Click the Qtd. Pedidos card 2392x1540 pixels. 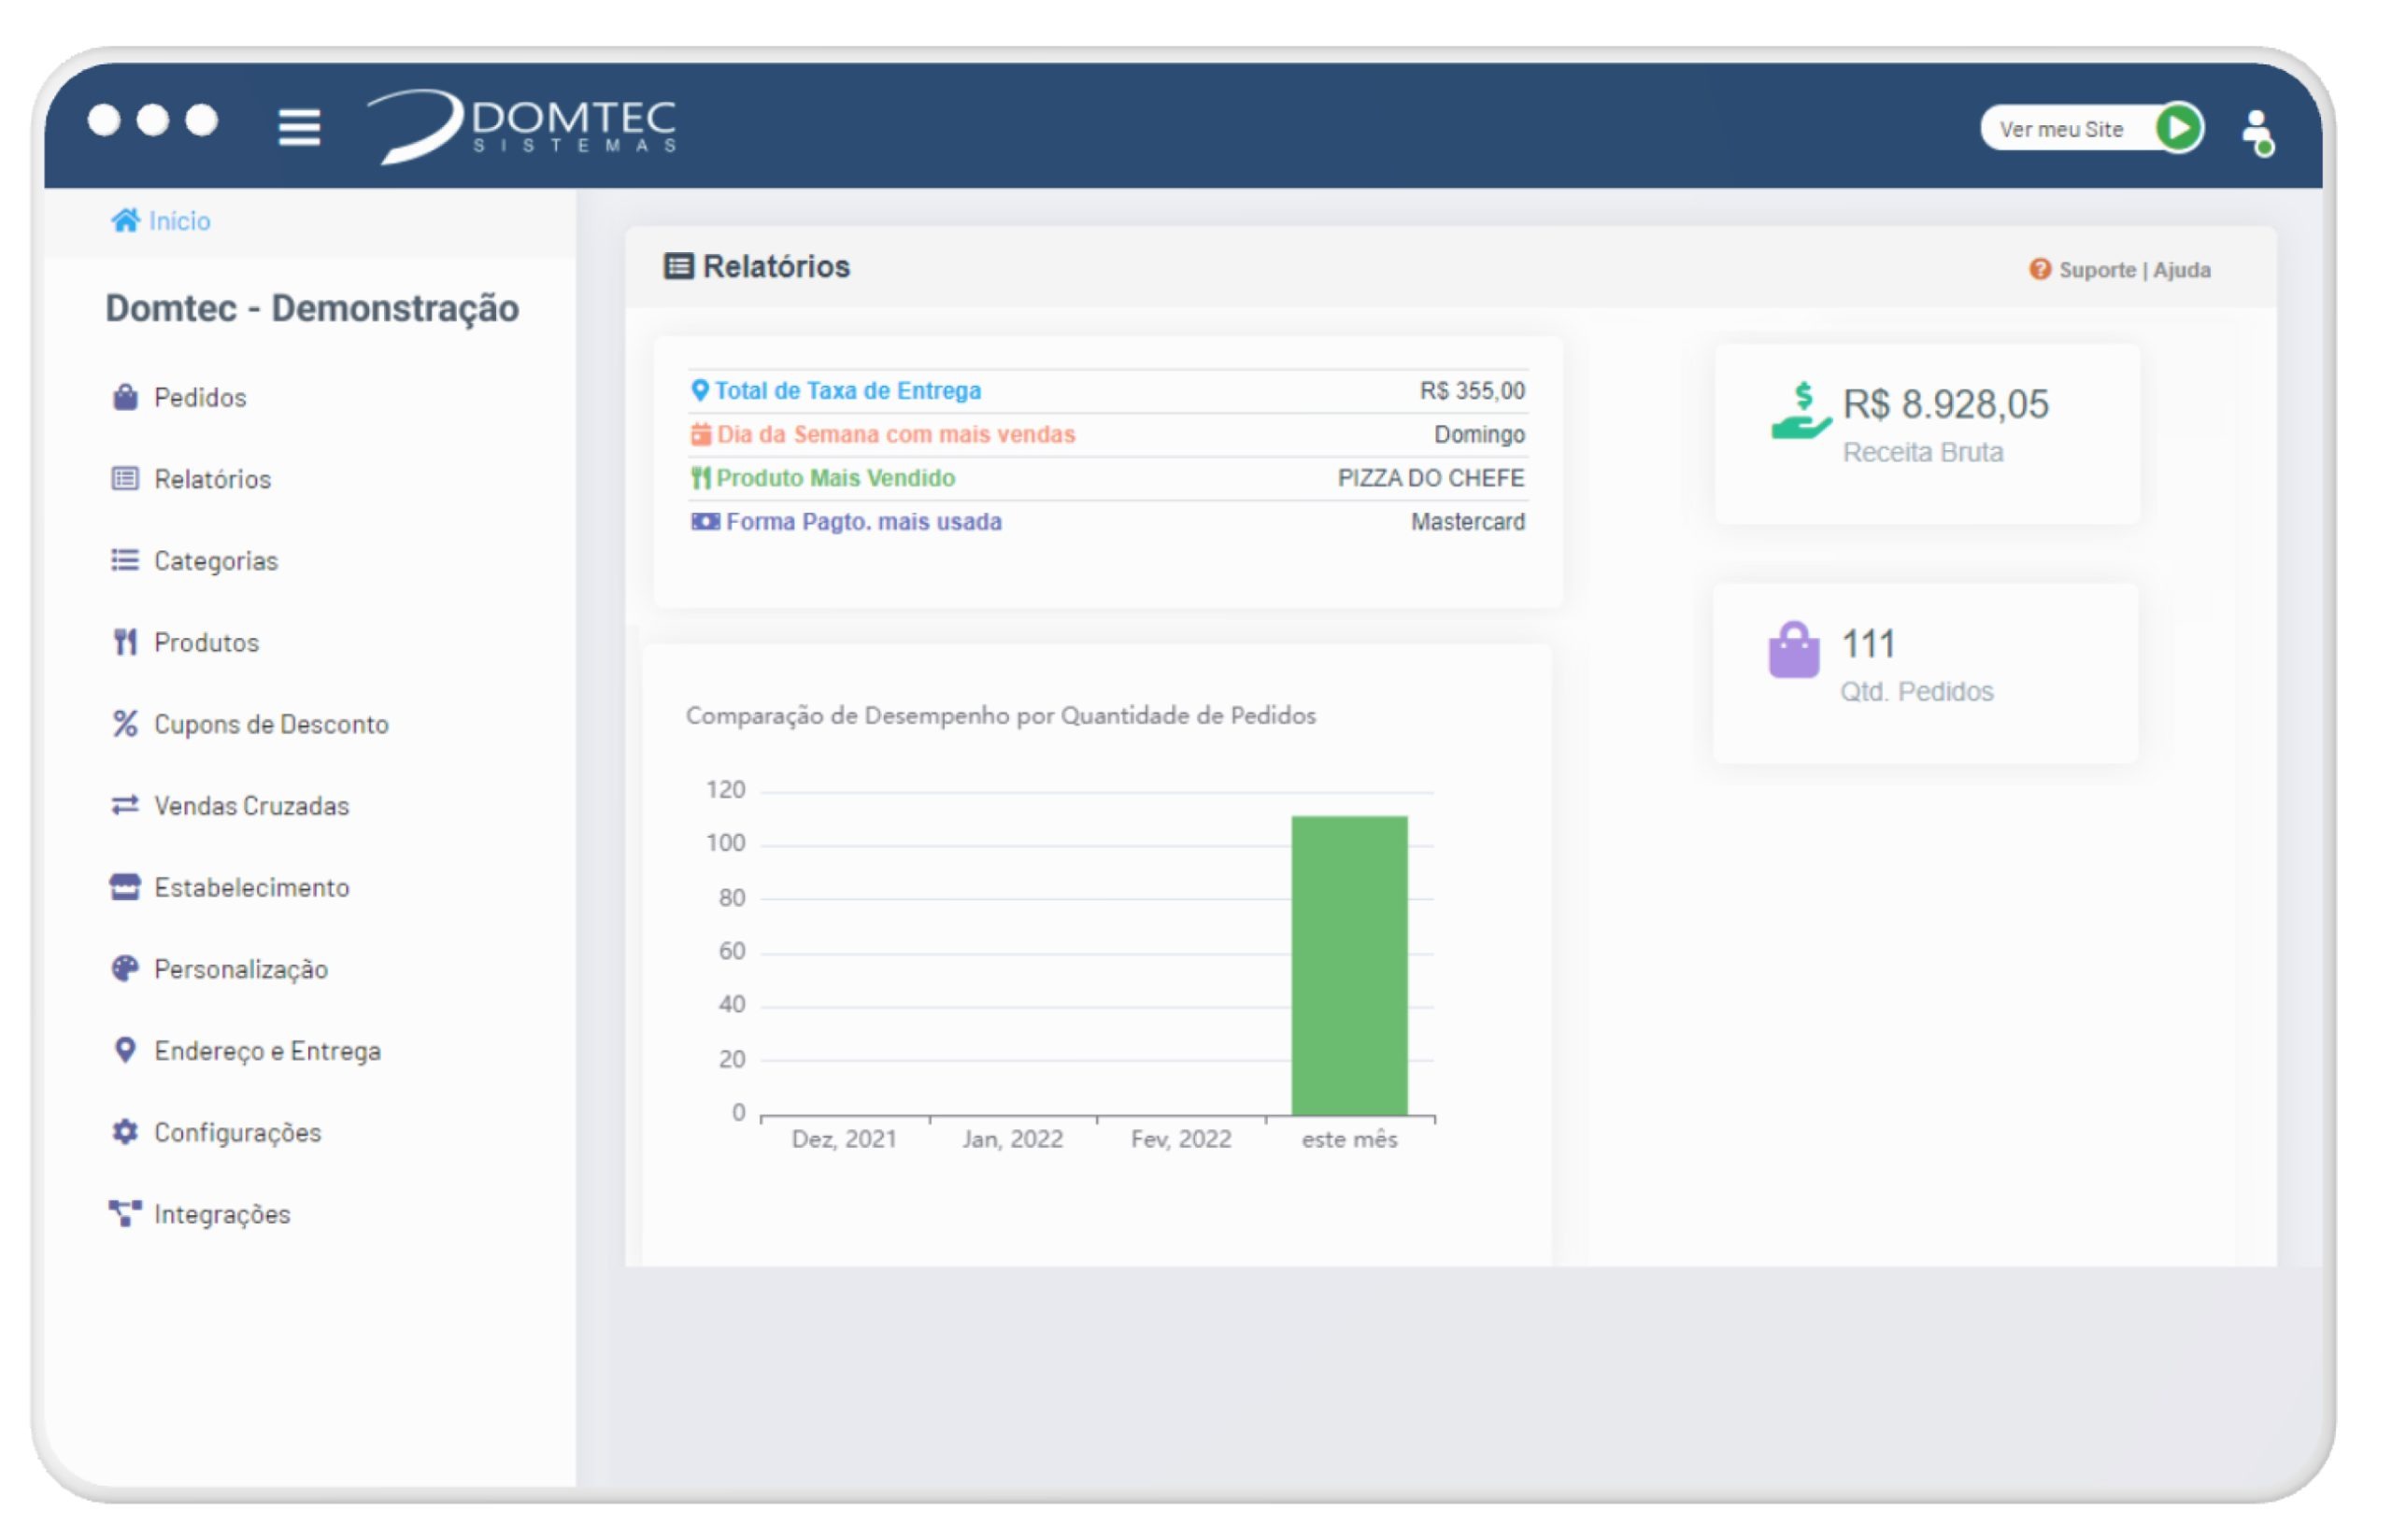(1926, 672)
